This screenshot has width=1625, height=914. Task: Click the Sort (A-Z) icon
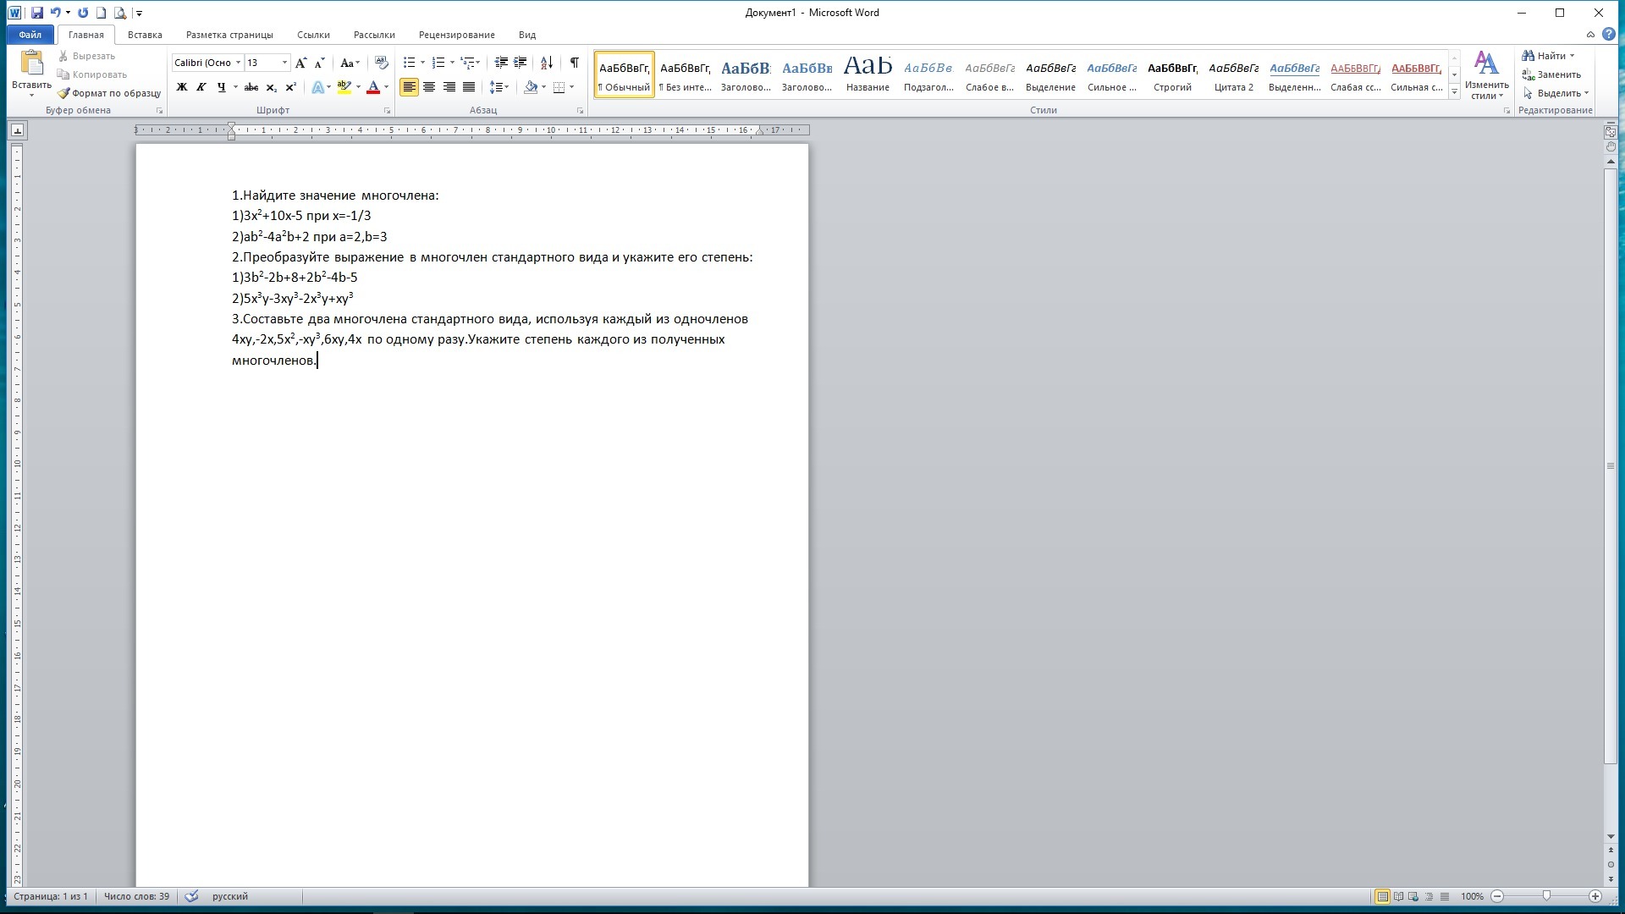[x=547, y=63]
